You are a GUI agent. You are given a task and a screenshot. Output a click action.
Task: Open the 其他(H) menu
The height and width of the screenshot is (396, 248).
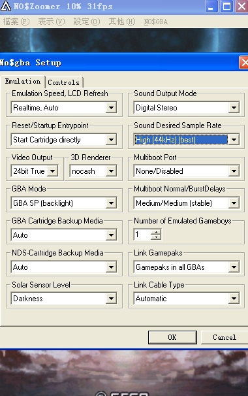[x=122, y=22]
